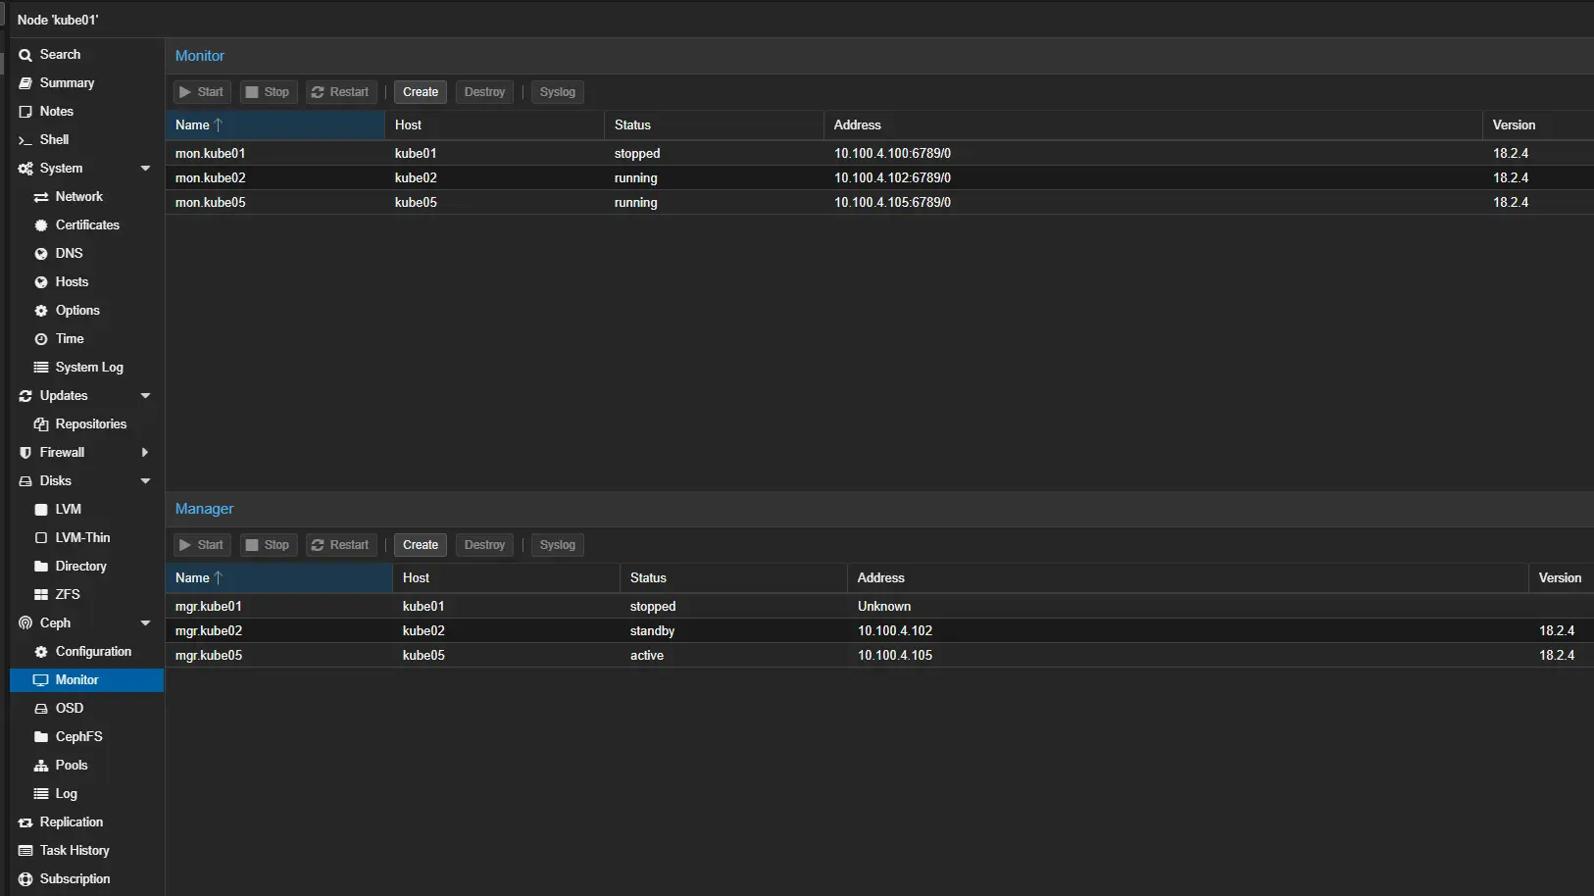The height and width of the screenshot is (896, 1594).
Task: Collapse the Ceph section arrow
Action: [x=145, y=623]
